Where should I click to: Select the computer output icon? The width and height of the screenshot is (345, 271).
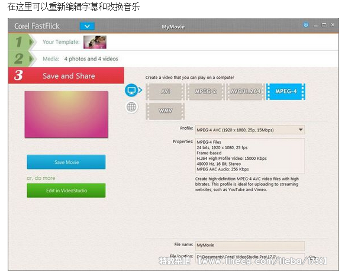click(131, 90)
